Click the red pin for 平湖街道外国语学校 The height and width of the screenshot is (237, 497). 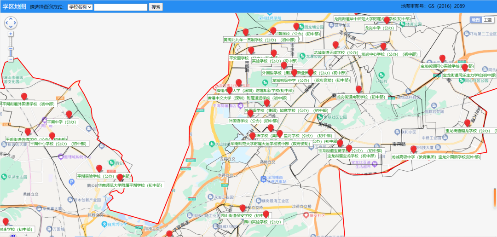coord(24,97)
